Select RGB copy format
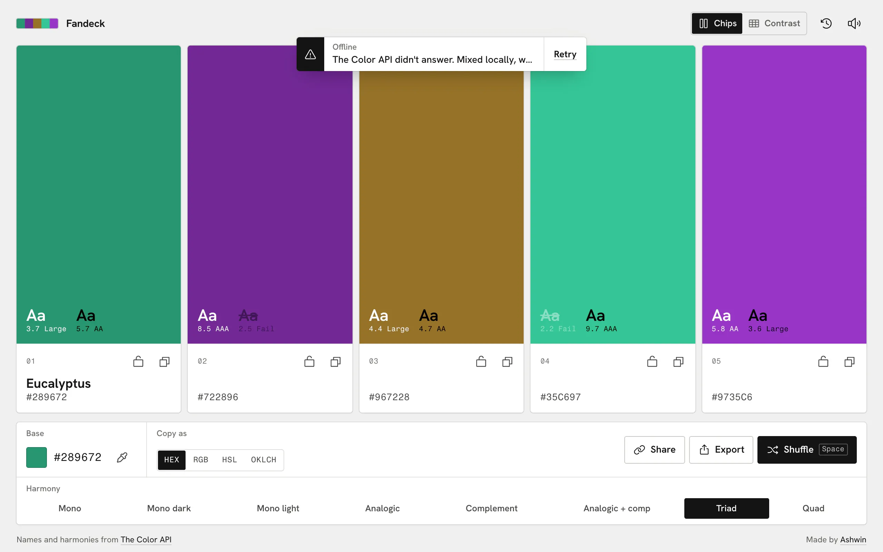Image resolution: width=883 pixels, height=552 pixels. point(201,460)
